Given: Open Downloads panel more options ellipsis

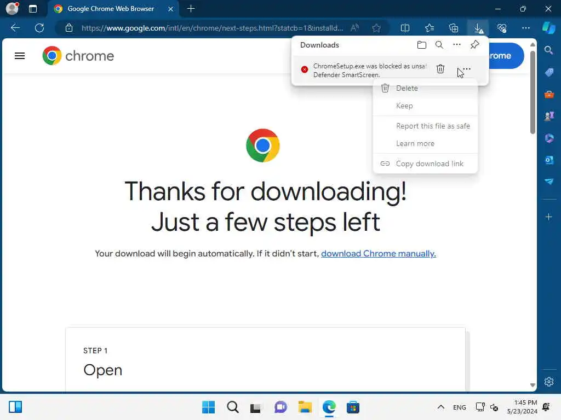Looking at the screenshot, I should pyautogui.click(x=457, y=45).
